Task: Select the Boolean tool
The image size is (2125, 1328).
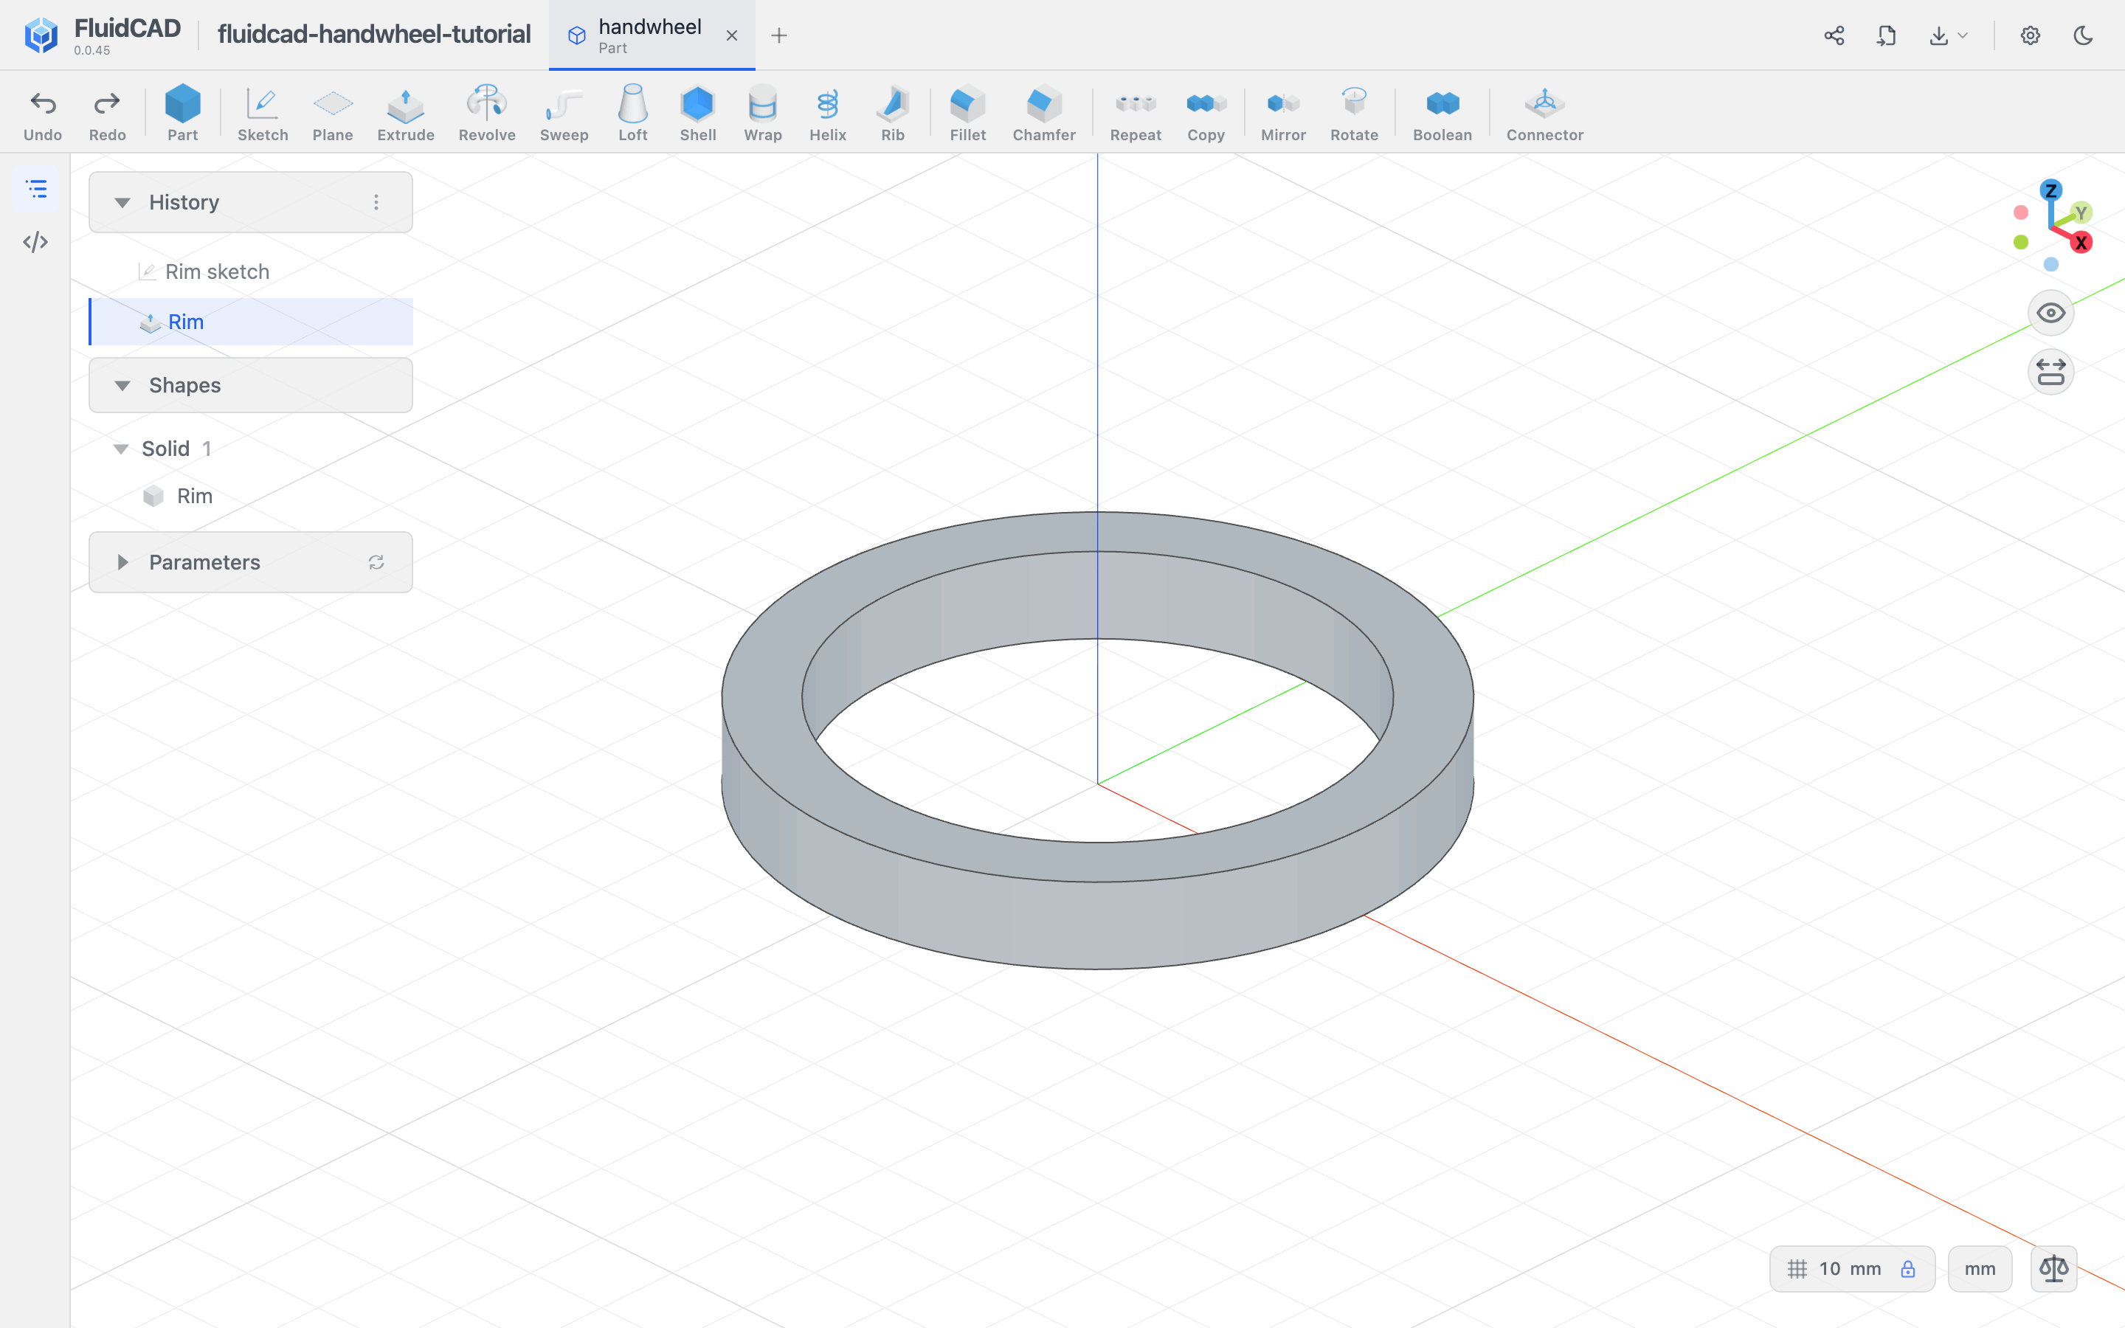Action: point(1442,114)
